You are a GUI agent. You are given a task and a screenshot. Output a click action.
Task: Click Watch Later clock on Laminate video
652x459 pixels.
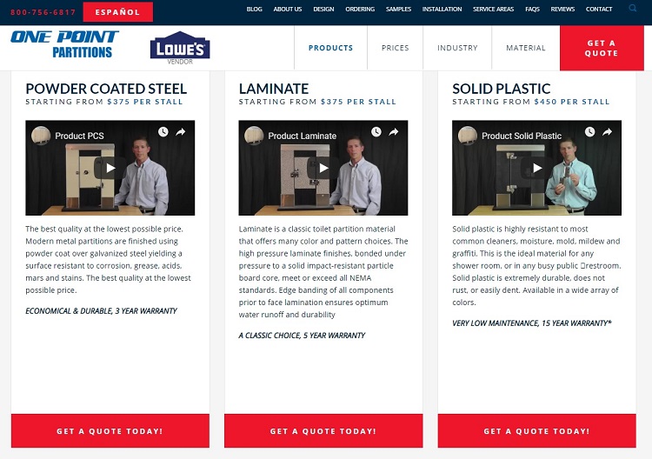coord(376,132)
